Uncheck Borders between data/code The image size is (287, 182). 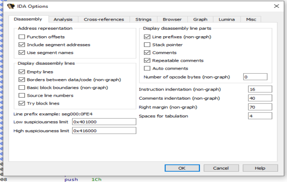coord(22,80)
